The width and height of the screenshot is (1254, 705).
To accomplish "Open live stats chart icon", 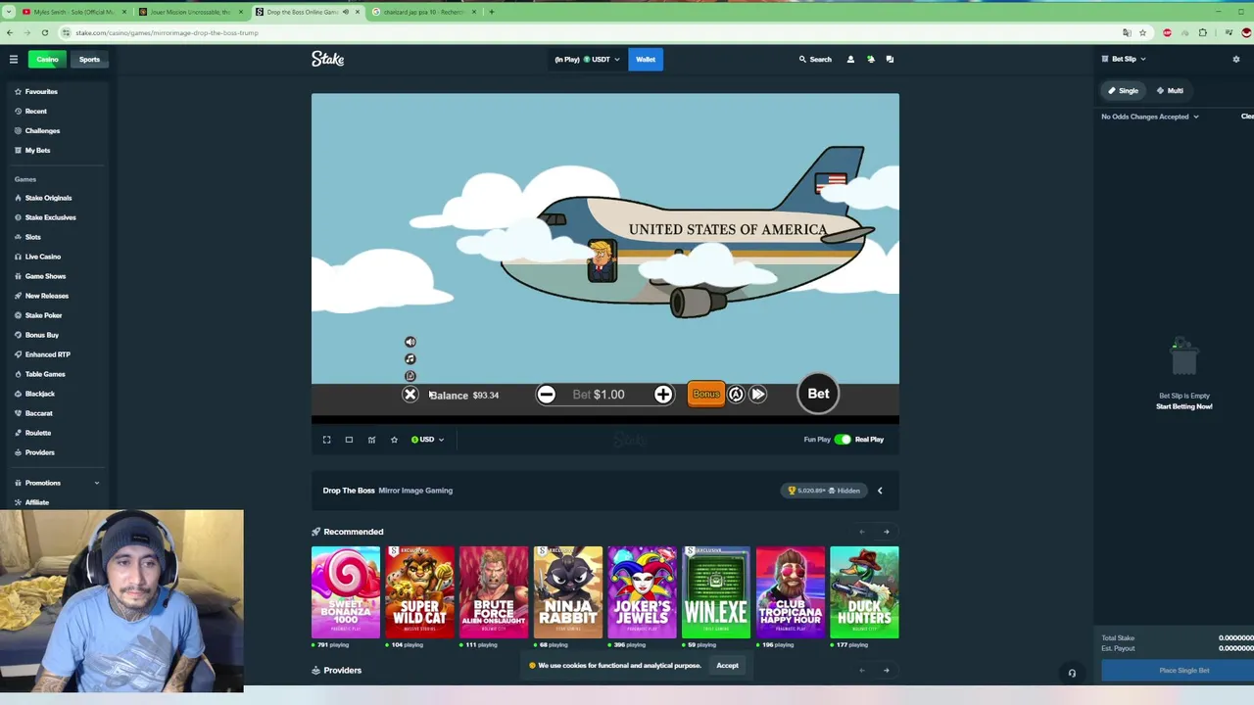I will 371,440.
